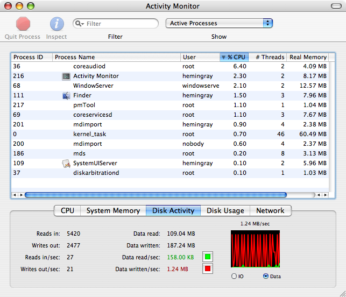Switch to the System Memory tab
The image size is (346, 297).
click(x=113, y=210)
